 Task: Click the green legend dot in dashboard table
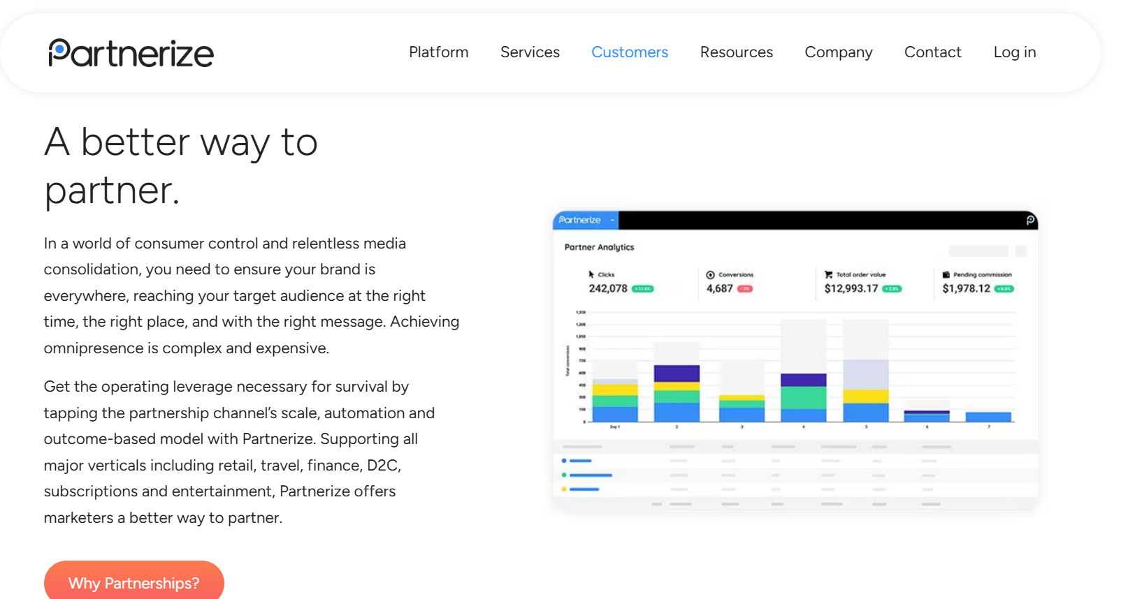pyautogui.click(x=564, y=475)
